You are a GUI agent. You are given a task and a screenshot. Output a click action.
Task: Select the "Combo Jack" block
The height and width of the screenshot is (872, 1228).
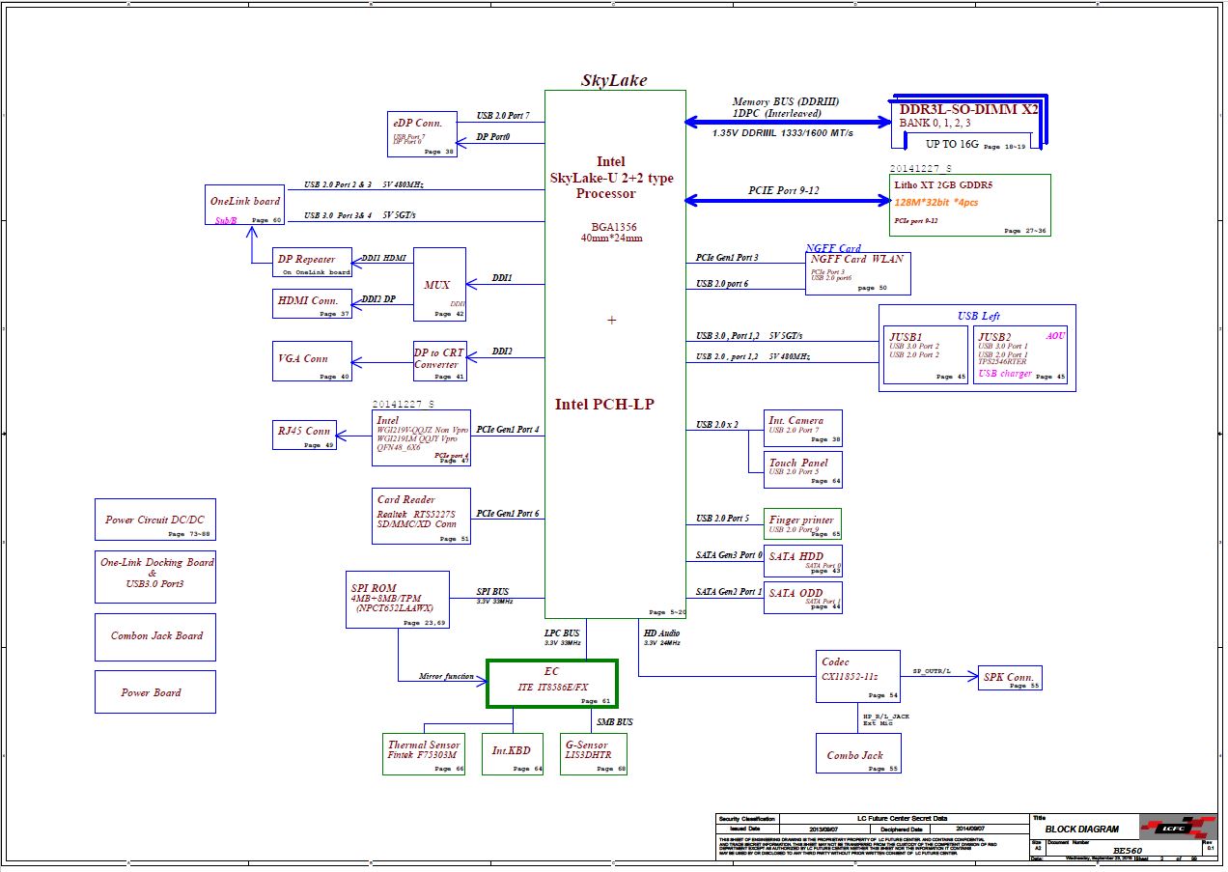tap(858, 754)
